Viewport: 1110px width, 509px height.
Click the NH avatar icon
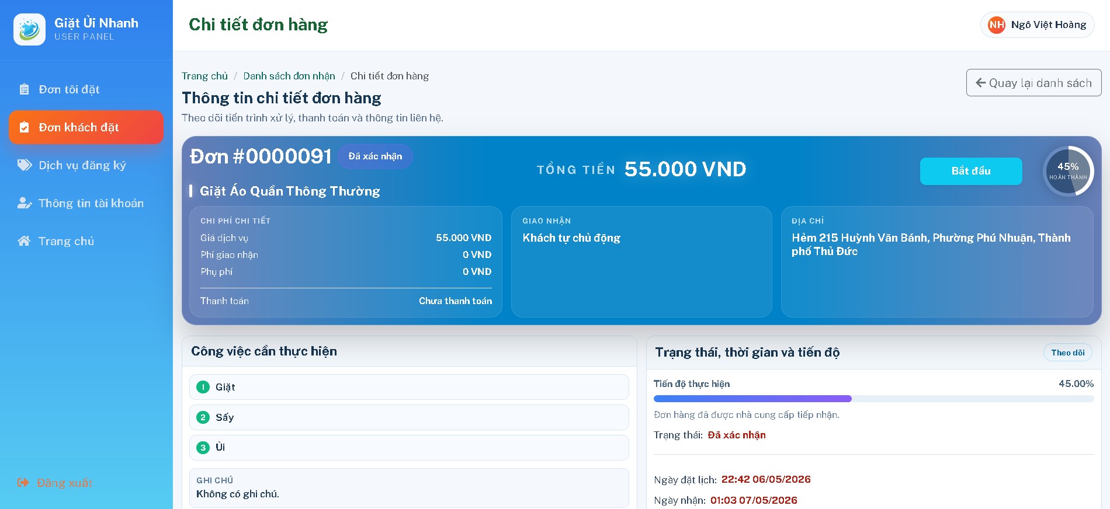(x=997, y=25)
